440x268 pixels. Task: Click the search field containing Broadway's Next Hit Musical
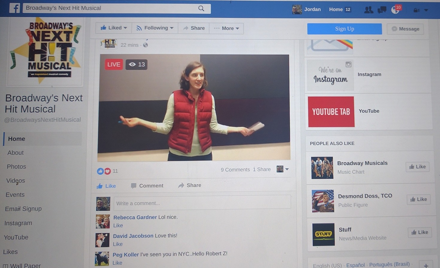pyautogui.click(x=117, y=8)
